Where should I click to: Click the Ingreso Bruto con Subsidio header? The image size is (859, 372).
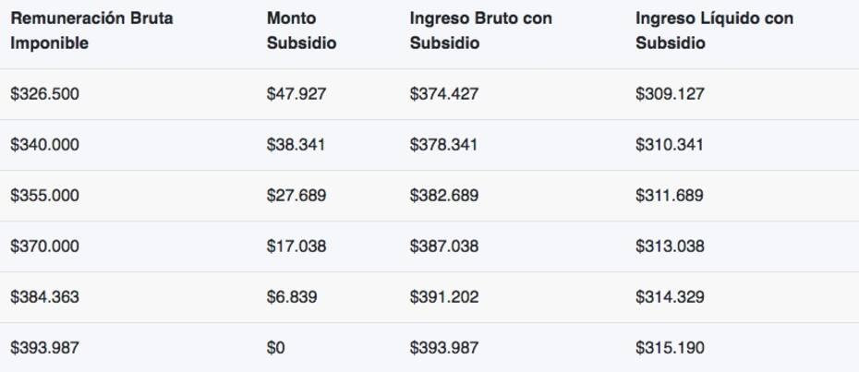click(481, 30)
